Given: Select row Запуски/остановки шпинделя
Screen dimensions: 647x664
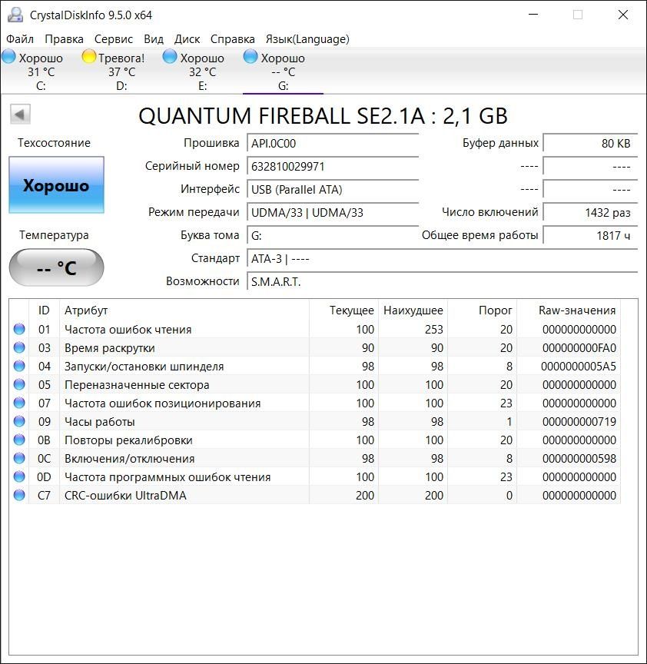Looking at the screenshot, I should [316, 366].
